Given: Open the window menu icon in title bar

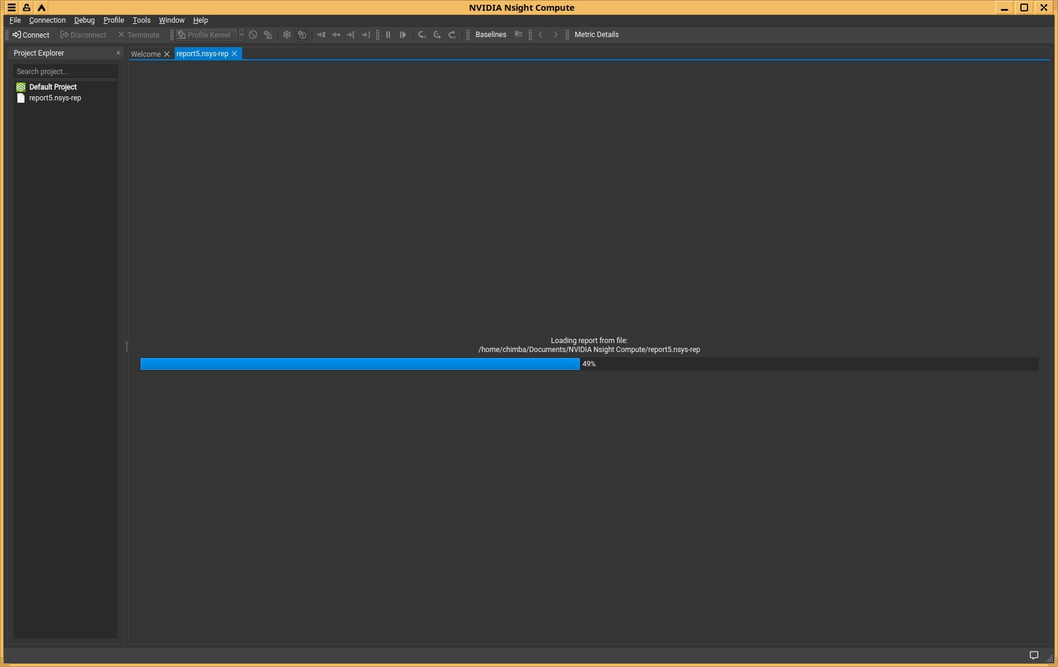Looking at the screenshot, I should [x=11, y=8].
